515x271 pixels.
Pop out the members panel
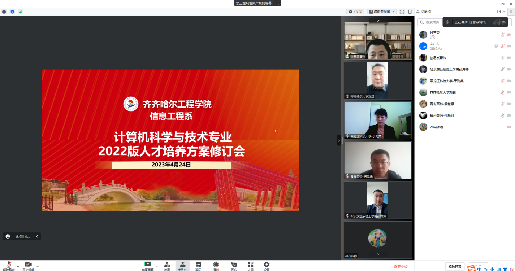[499, 12]
